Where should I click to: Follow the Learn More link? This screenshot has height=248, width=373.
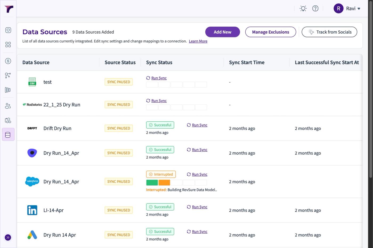tap(198, 41)
